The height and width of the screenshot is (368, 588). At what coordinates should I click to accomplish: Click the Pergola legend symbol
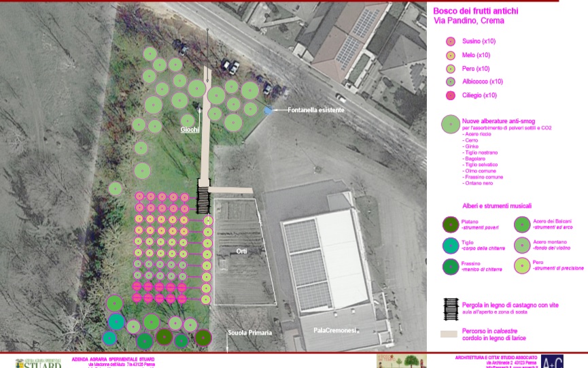[449, 309]
